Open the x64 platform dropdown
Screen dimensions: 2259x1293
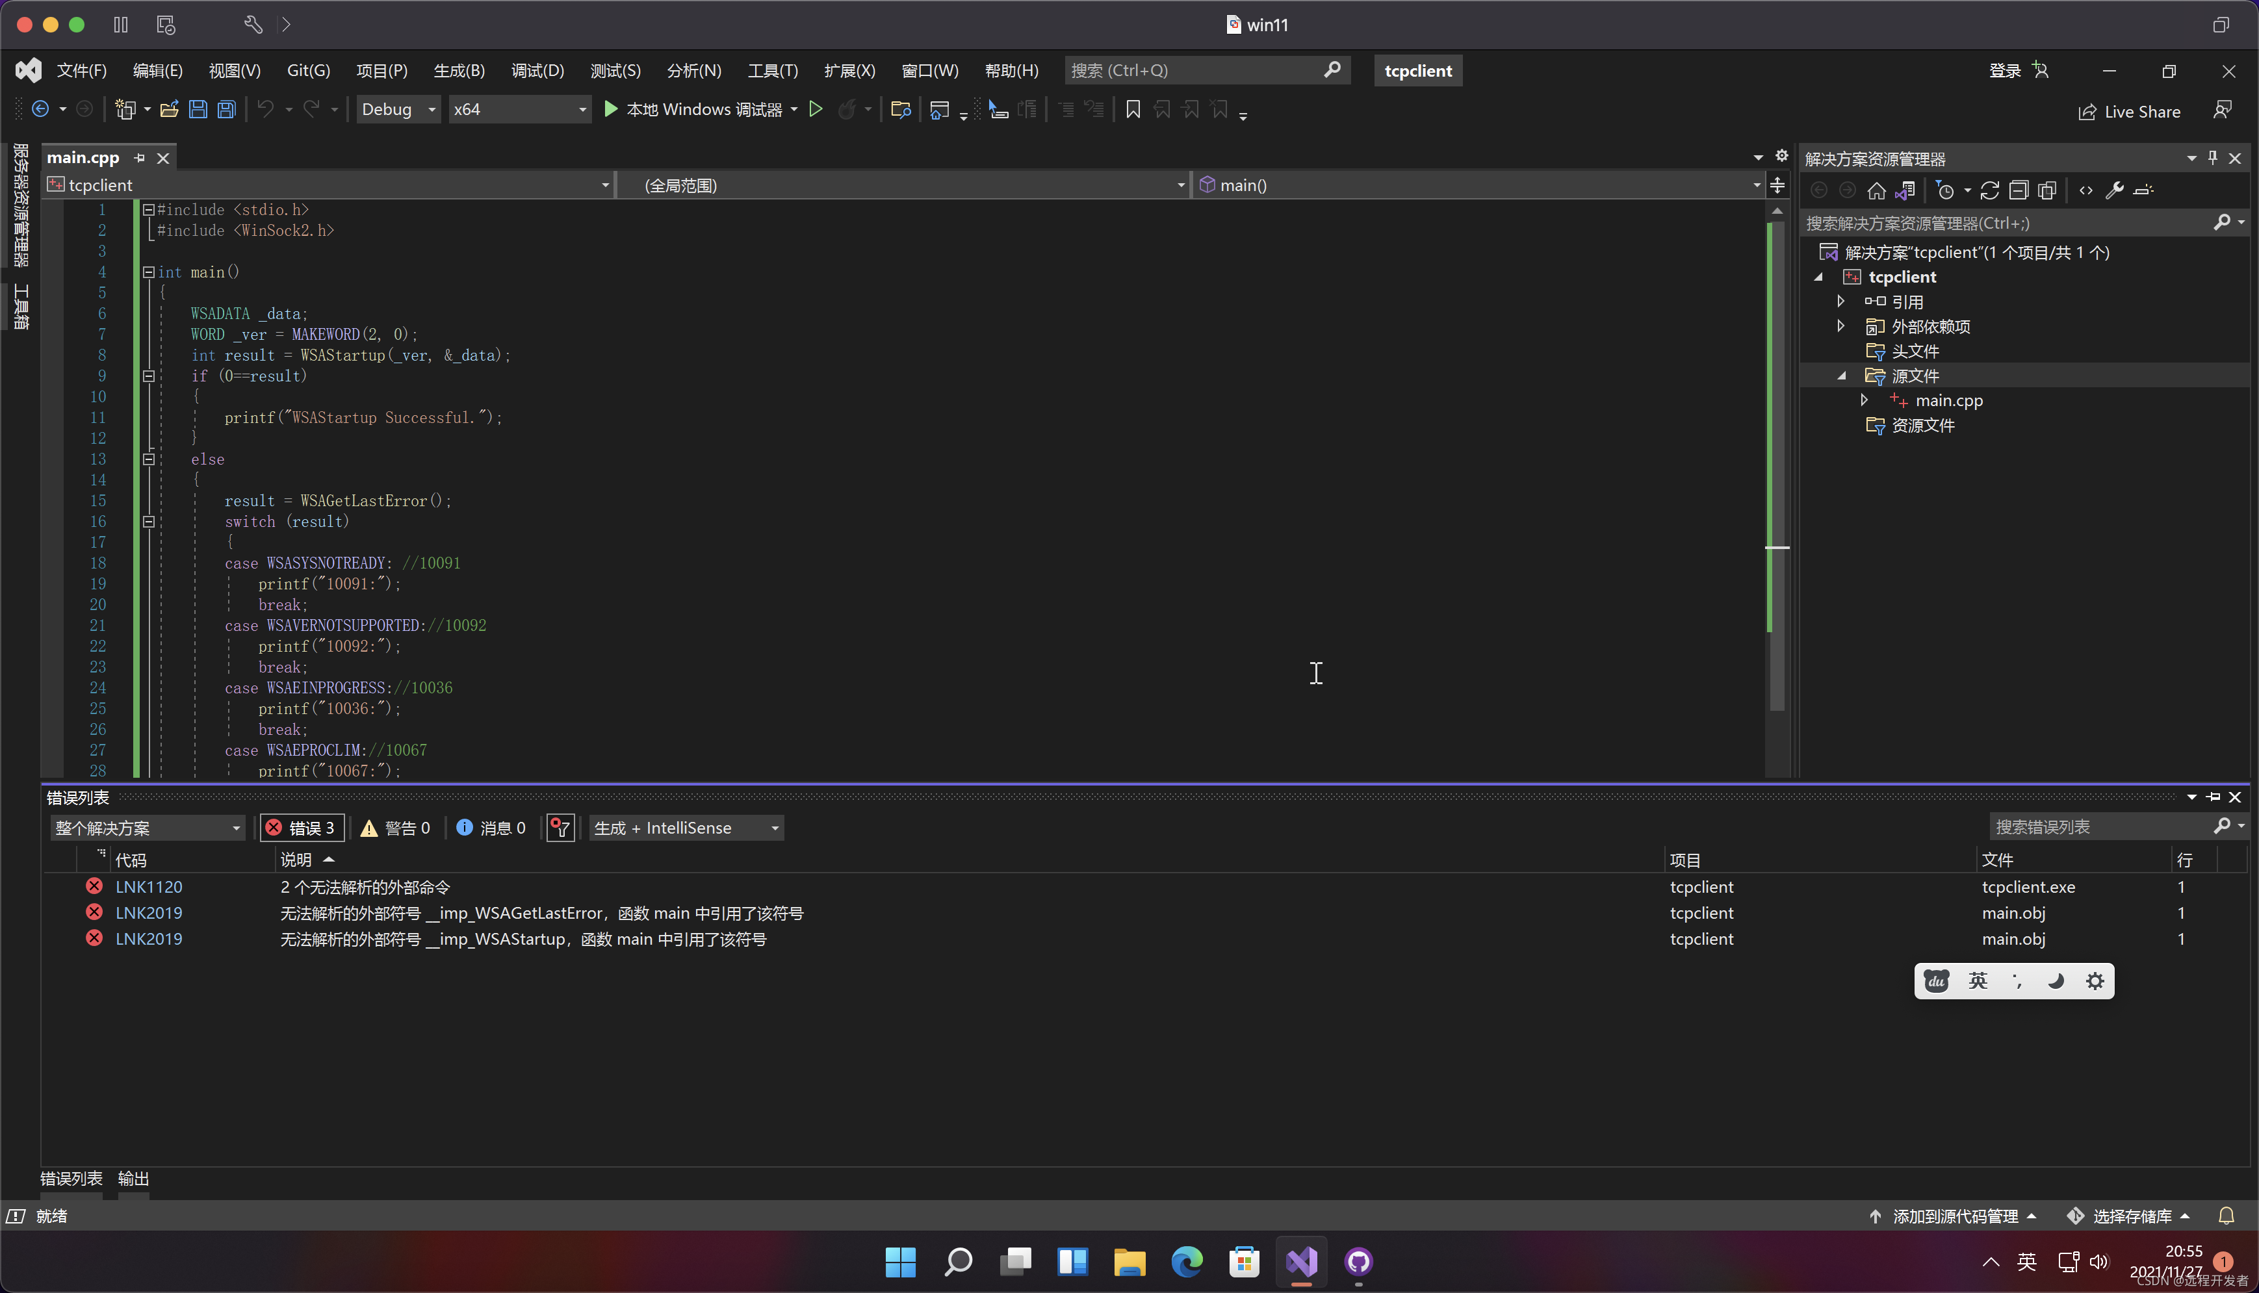pos(519,109)
